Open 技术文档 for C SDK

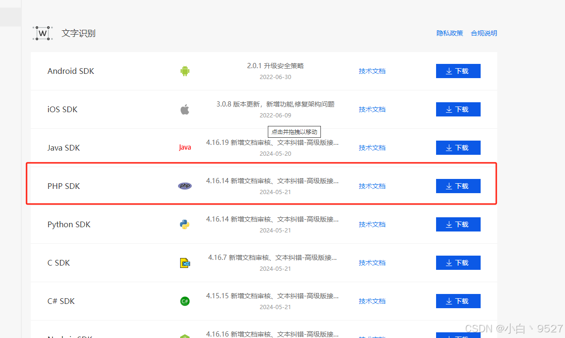click(x=372, y=263)
